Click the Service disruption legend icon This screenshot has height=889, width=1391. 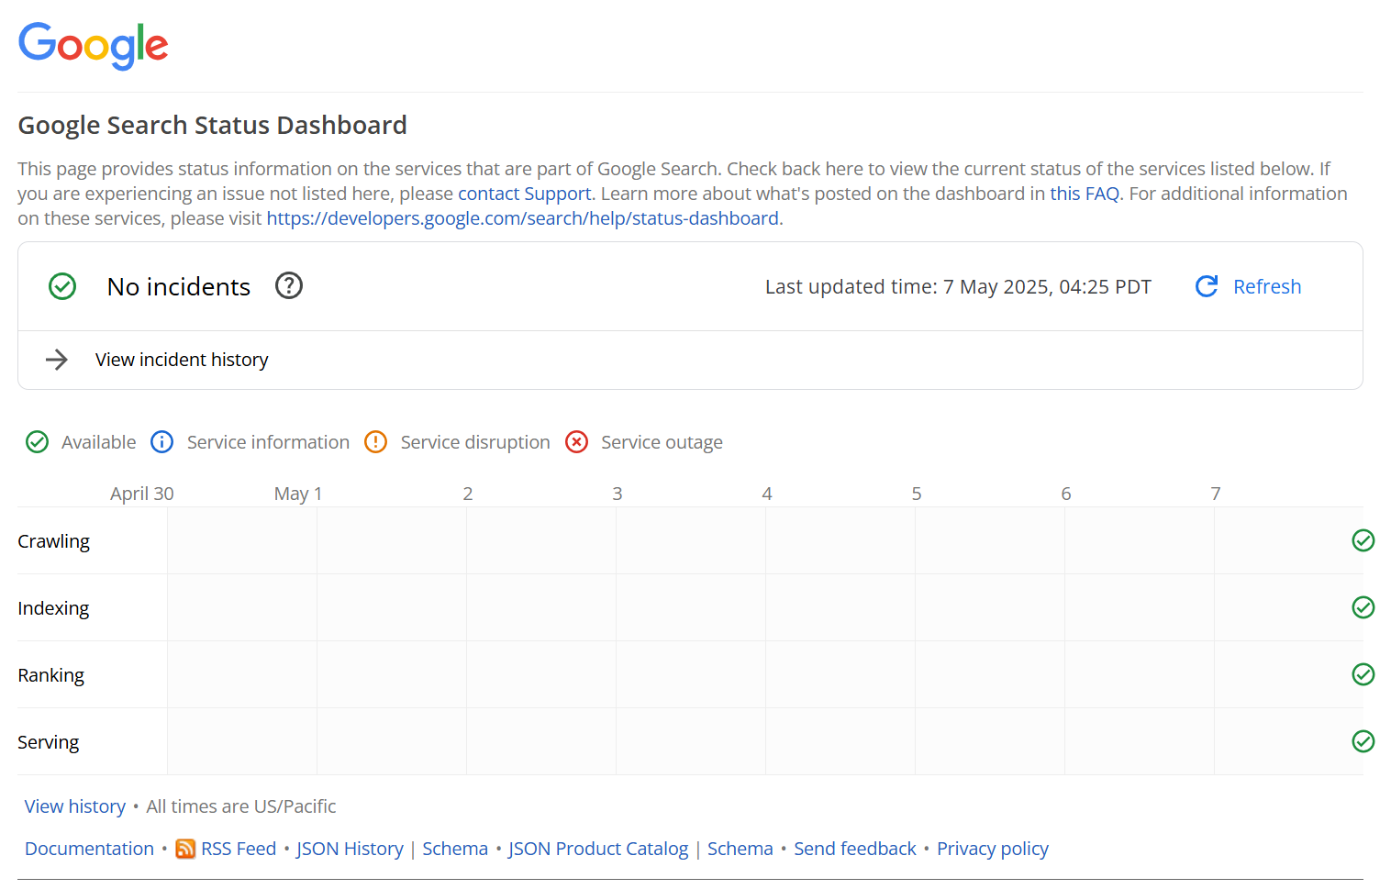click(x=376, y=442)
